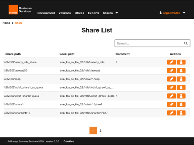The image size is (194, 145).
Task: Focus the Search input field
Action: point(149,43)
